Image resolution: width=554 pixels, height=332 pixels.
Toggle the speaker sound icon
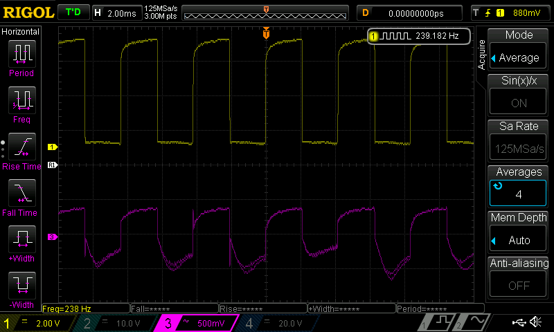pyautogui.click(x=536, y=322)
